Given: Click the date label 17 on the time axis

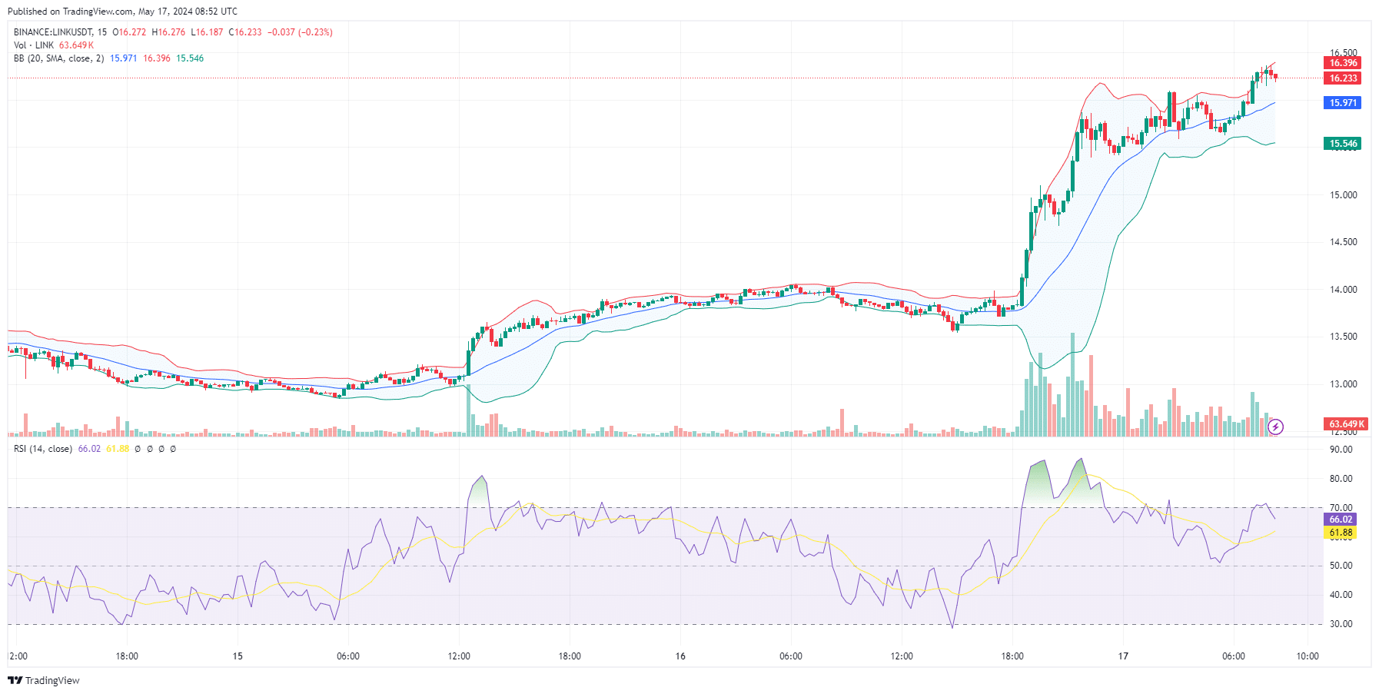Looking at the screenshot, I should tap(1123, 656).
